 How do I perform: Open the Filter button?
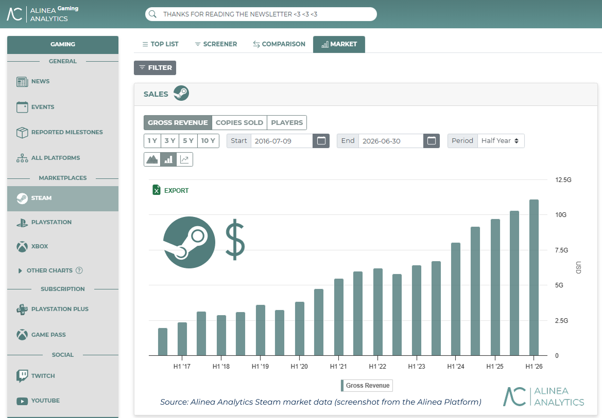[155, 68]
